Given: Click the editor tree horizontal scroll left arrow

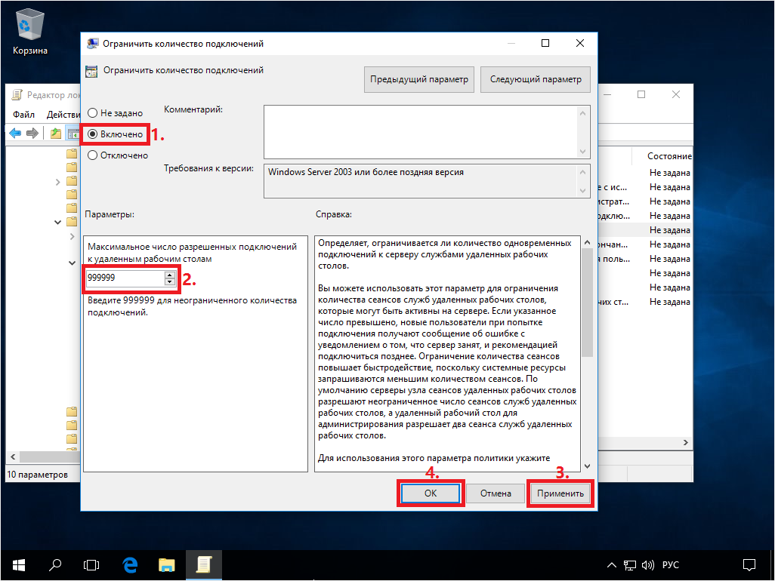Looking at the screenshot, I should [13, 456].
